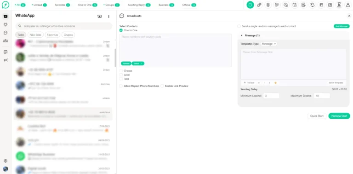Click the lightning chat logo at top left

pos(6,5)
